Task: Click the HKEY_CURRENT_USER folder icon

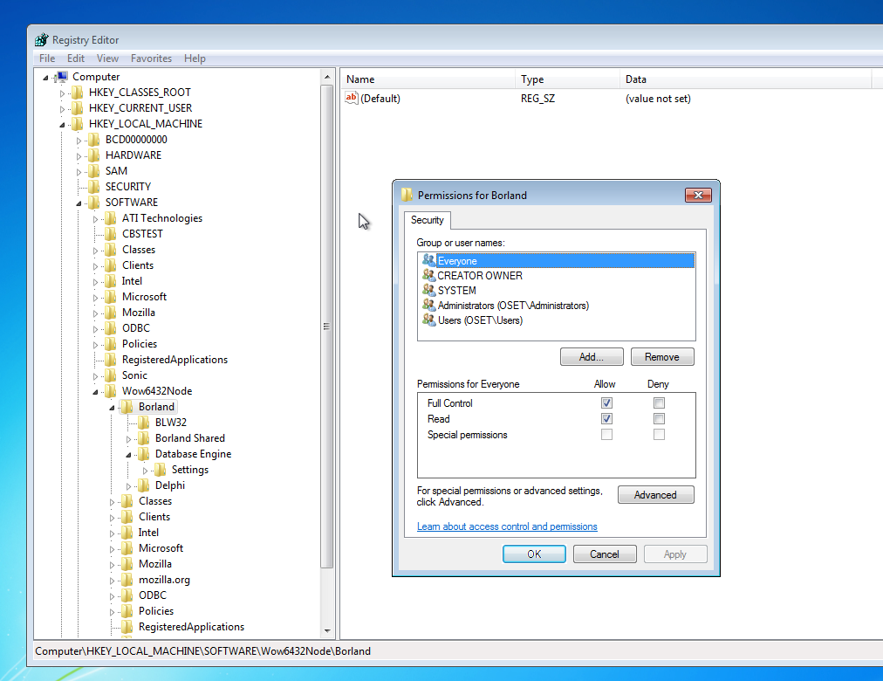Action: (78, 108)
